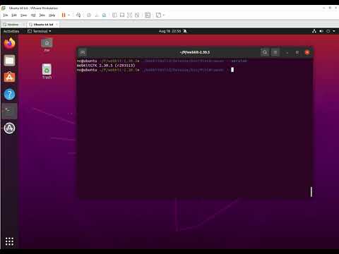Click the network status icon in top bar

point(314,31)
